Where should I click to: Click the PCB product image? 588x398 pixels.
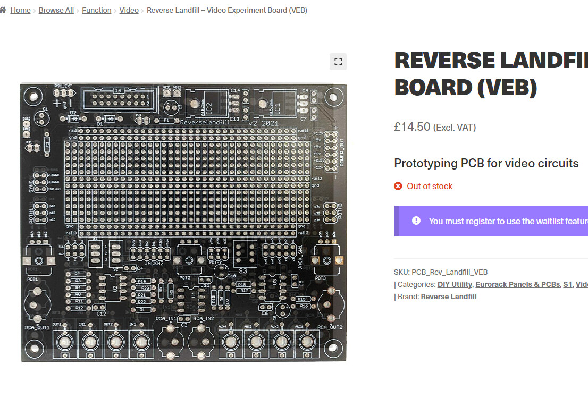(183, 223)
